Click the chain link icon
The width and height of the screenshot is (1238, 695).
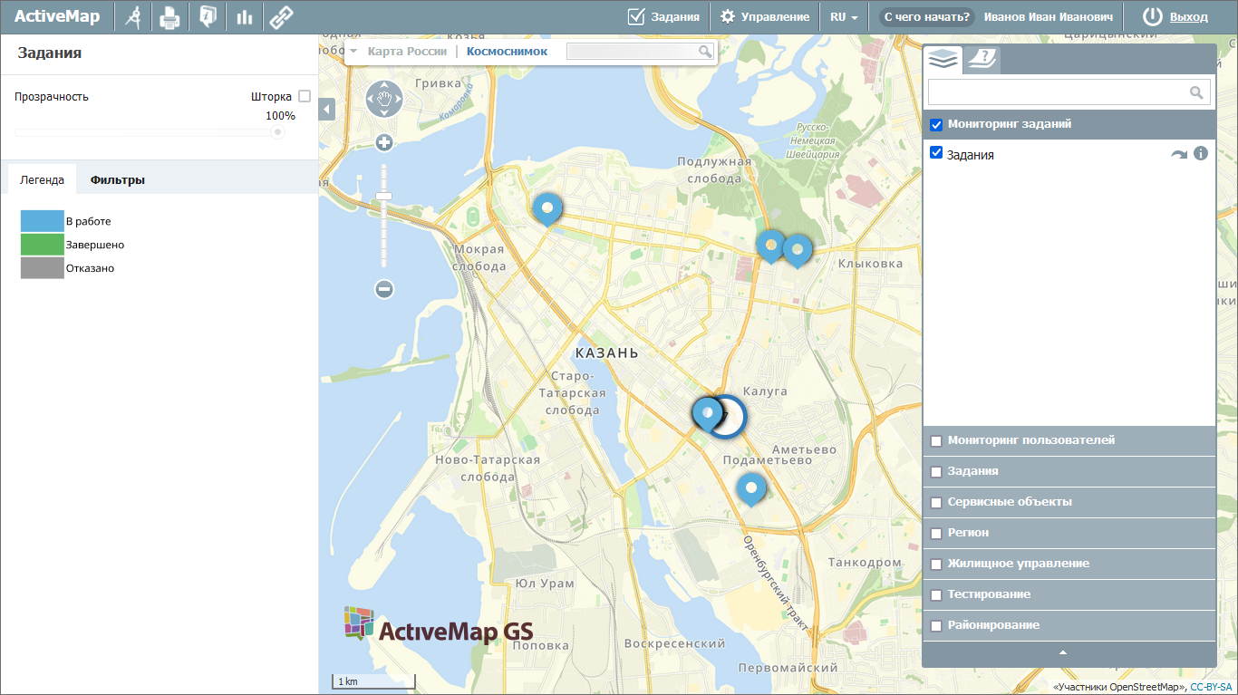pos(281,17)
